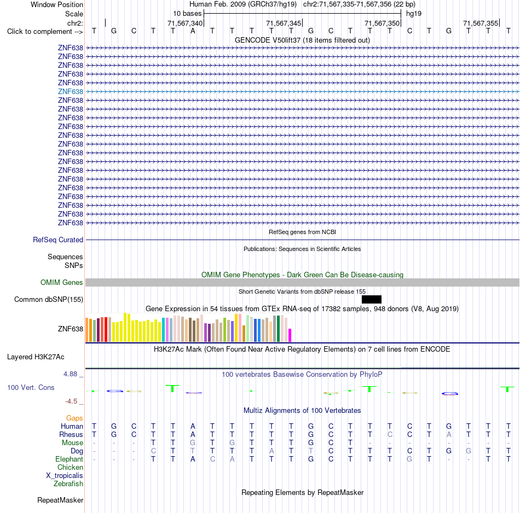This screenshot has height=513, width=520.
Task: Open 'Publications: Sequences in Scientific Articles' title
Action: click(302, 249)
